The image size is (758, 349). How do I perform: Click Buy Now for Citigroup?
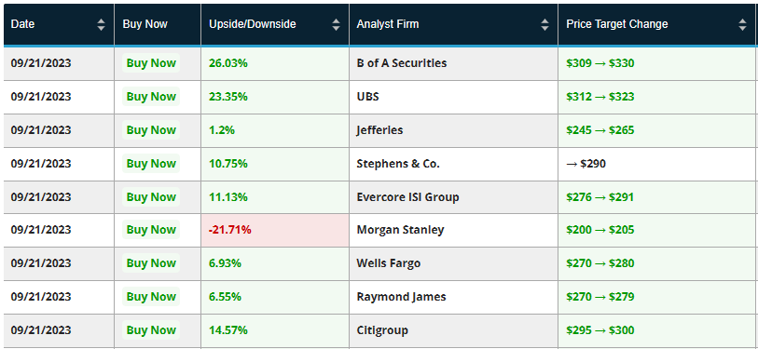point(151,330)
